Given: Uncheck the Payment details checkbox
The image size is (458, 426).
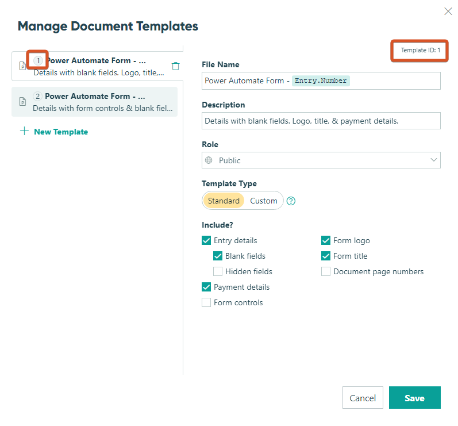Looking at the screenshot, I should 206,287.
